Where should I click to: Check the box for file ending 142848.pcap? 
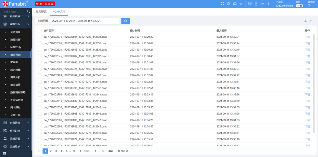click(x=39, y=126)
